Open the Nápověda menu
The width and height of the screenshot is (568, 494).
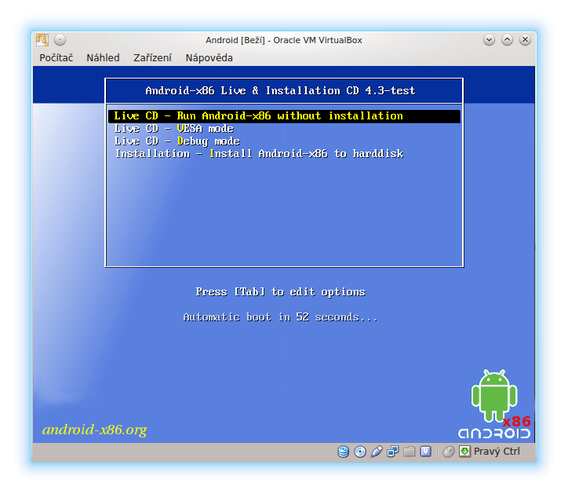209,58
